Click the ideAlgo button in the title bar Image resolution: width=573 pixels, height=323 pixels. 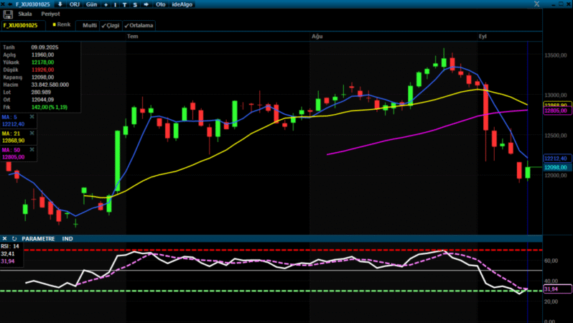click(182, 4)
